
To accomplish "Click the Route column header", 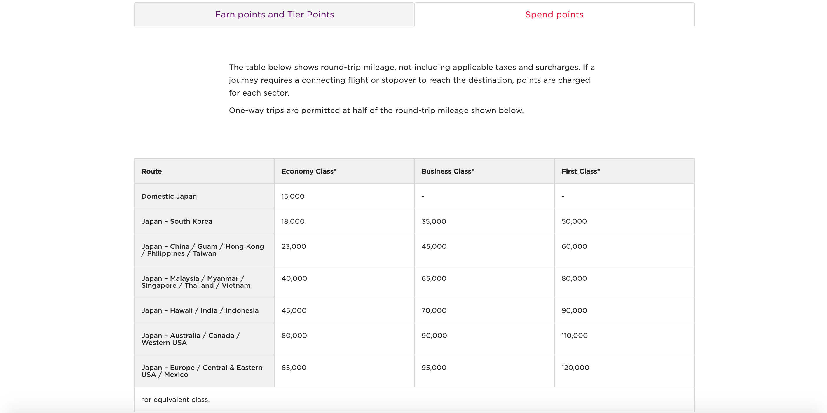I will pos(151,171).
